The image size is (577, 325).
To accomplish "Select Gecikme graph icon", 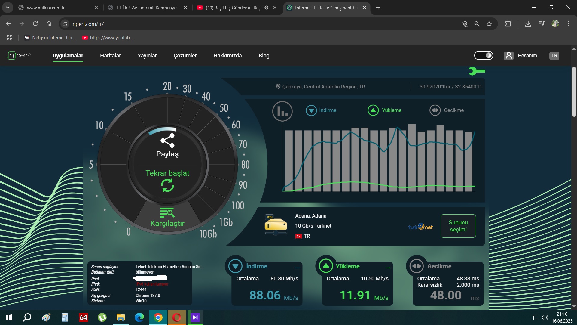I will click(435, 110).
